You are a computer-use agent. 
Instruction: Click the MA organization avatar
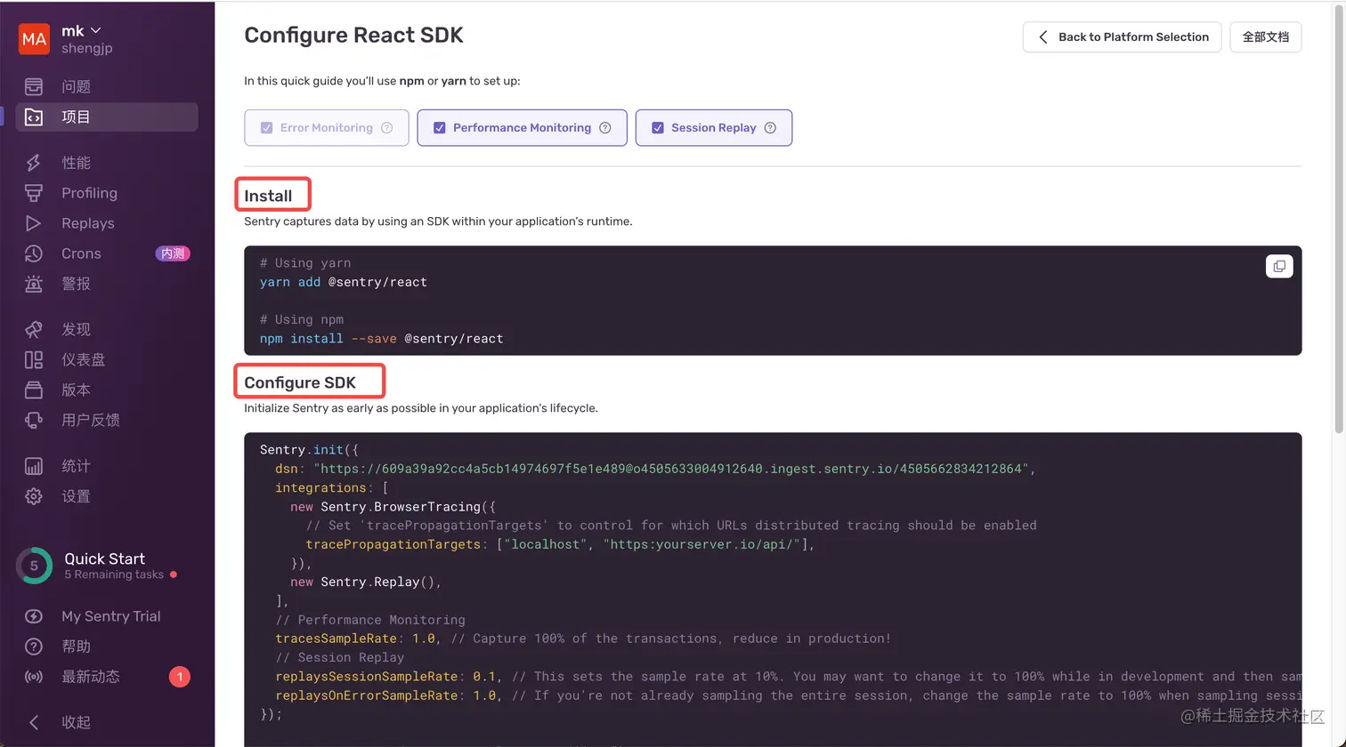coord(34,39)
